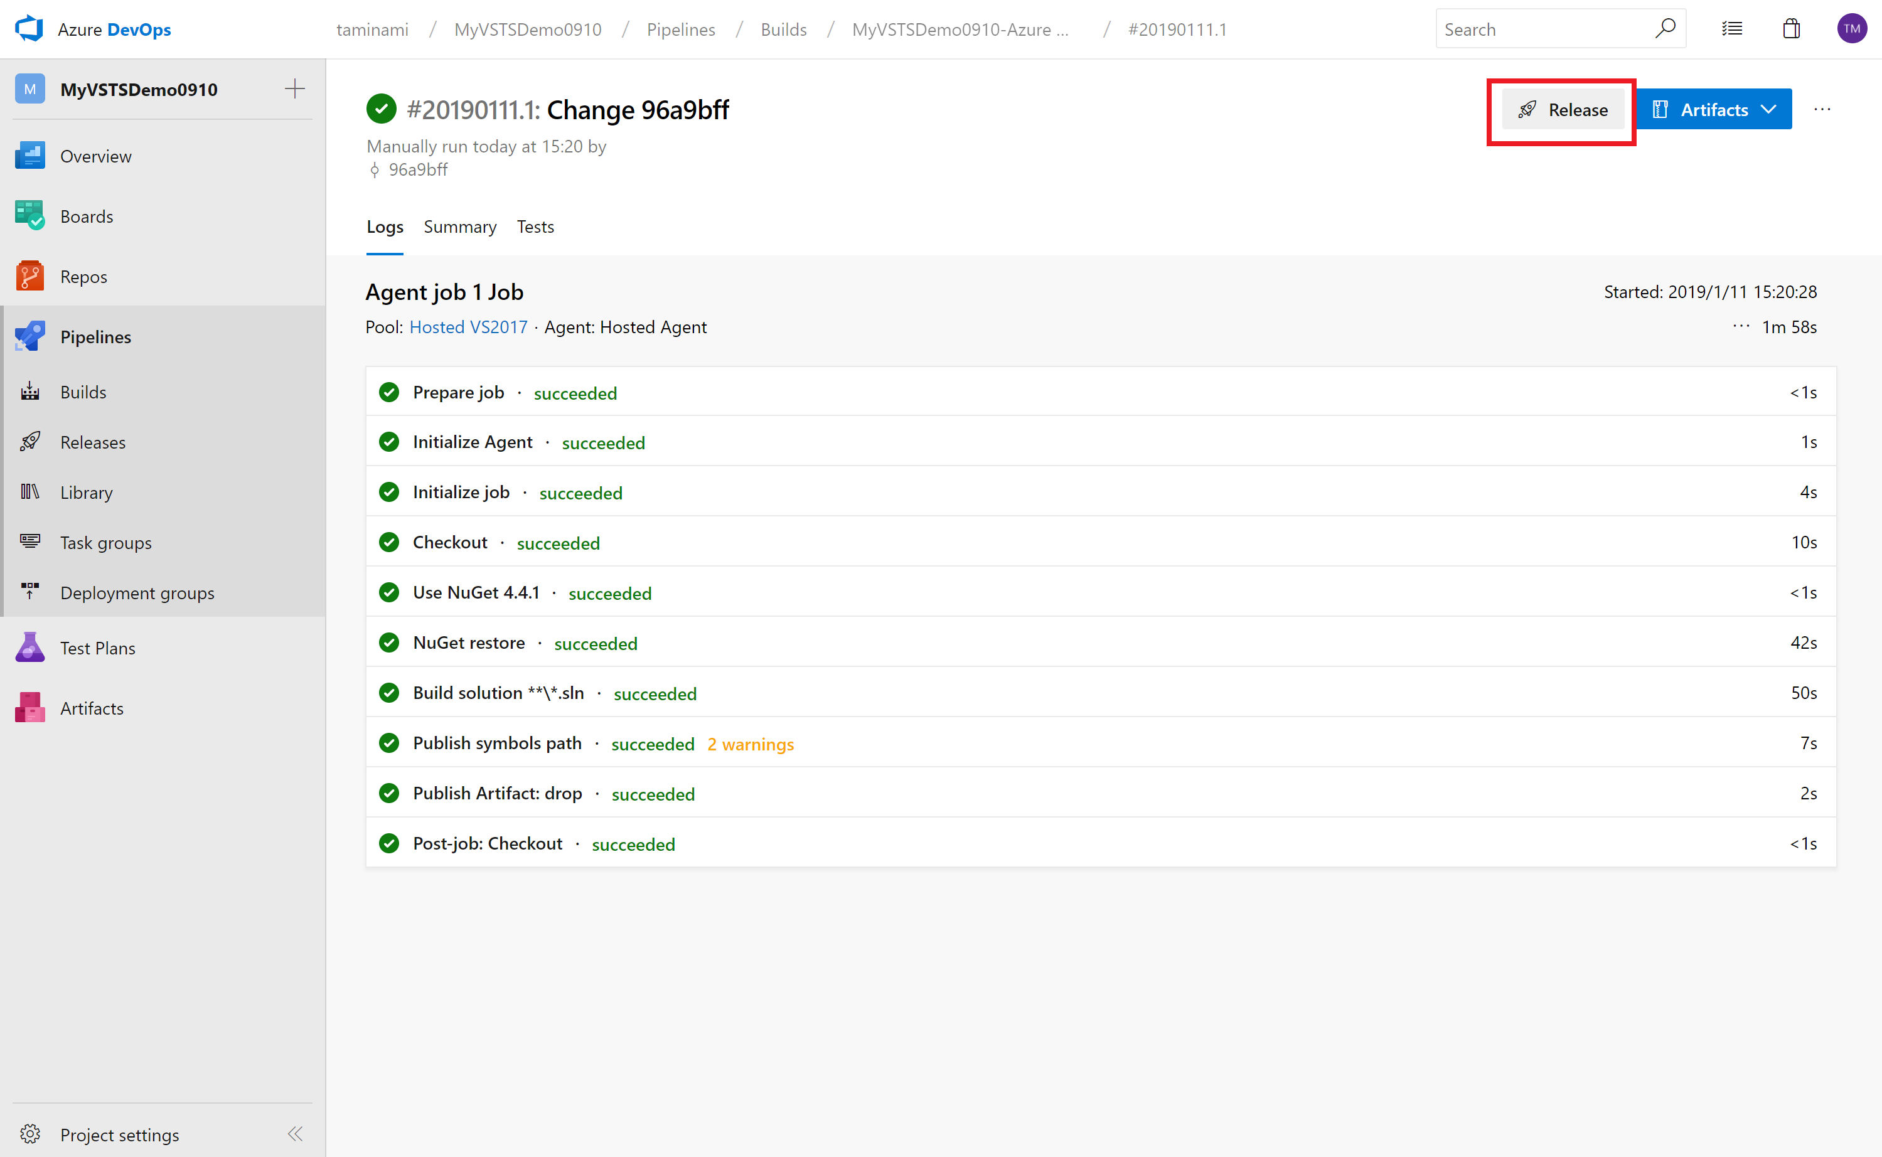Image resolution: width=1882 pixels, height=1157 pixels.
Task: Open Test Plans flask icon
Action: click(x=30, y=648)
